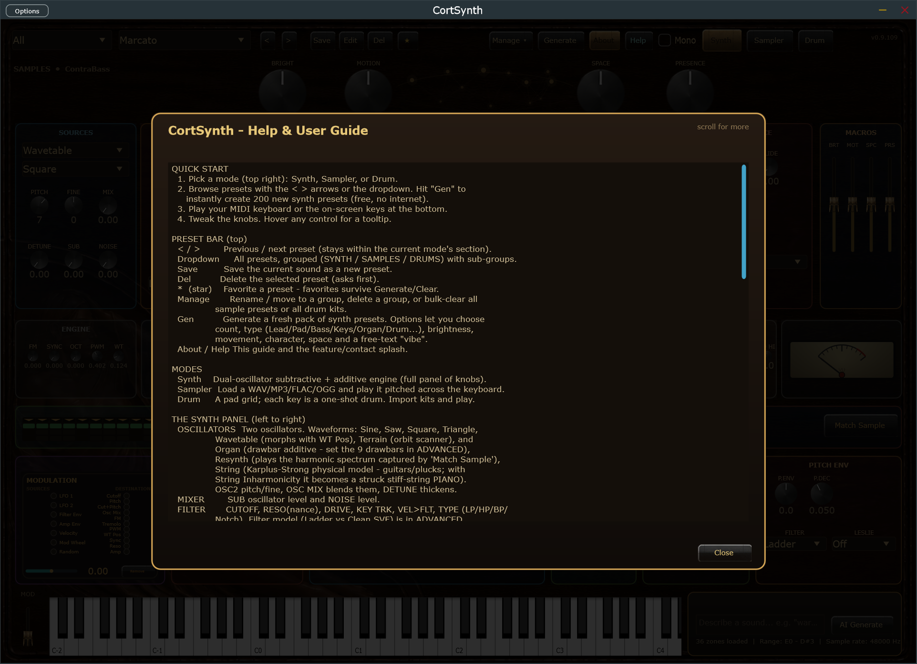The width and height of the screenshot is (917, 664).
Task: Click the PITCH knob in Sources
Action: (x=39, y=205)
